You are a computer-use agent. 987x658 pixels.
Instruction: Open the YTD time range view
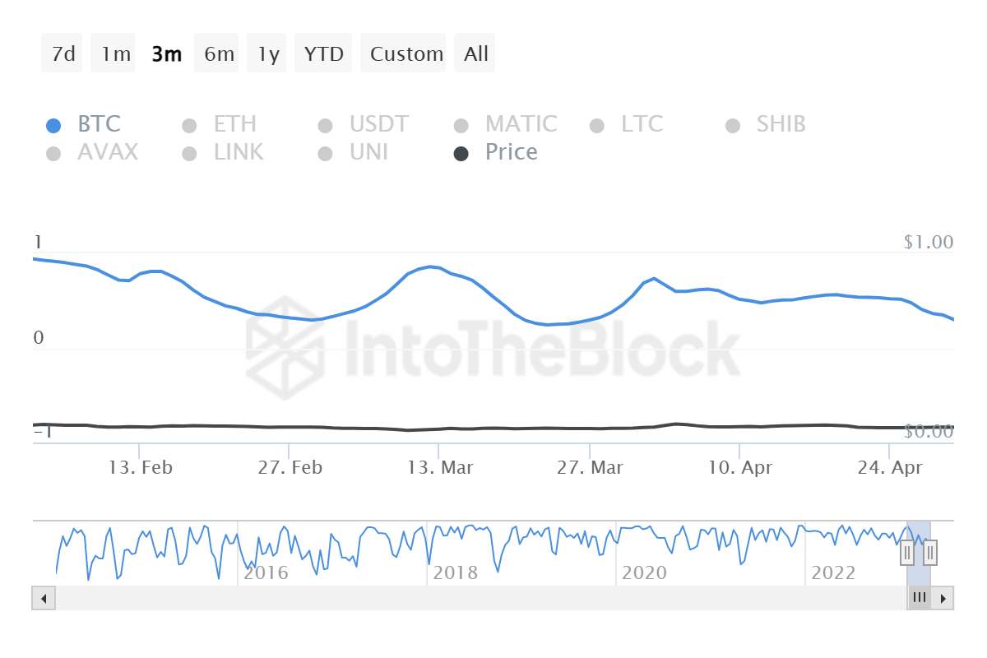tap(323, 53)
